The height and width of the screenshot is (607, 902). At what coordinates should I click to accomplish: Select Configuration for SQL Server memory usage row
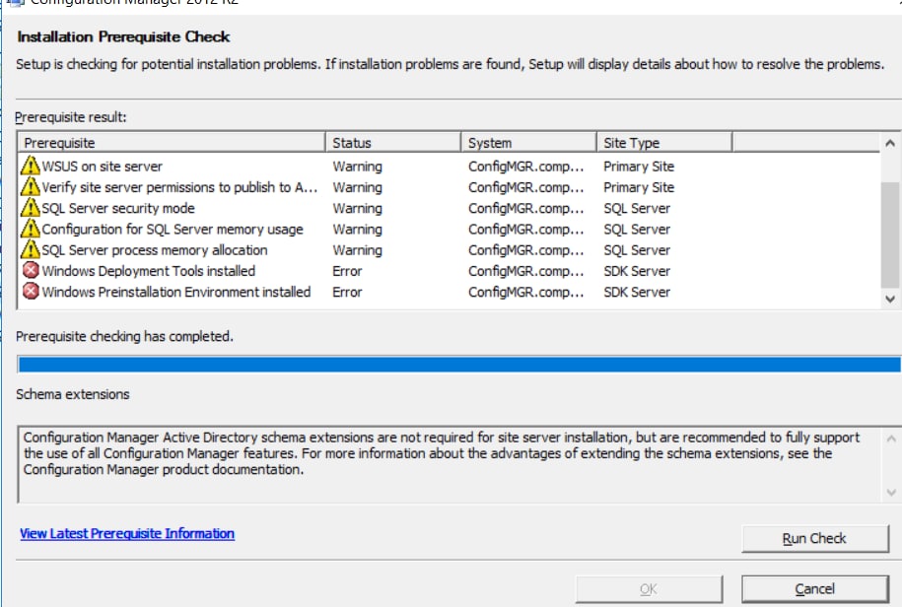coord(450,229)
